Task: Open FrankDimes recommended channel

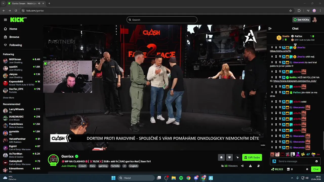Action: pos(22,125)
